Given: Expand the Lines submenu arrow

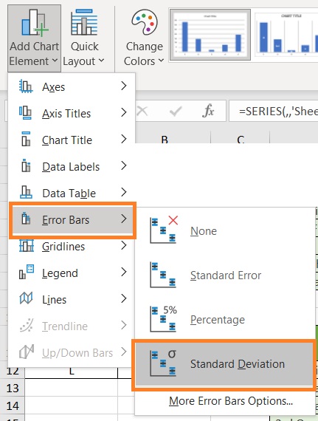Looking at the screenshot, I should pos(124,298).
